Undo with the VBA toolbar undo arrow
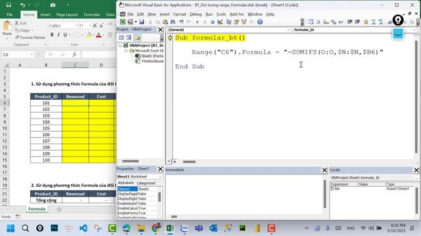421x236 pixels. pyautogui.click(x=182, y=22)
